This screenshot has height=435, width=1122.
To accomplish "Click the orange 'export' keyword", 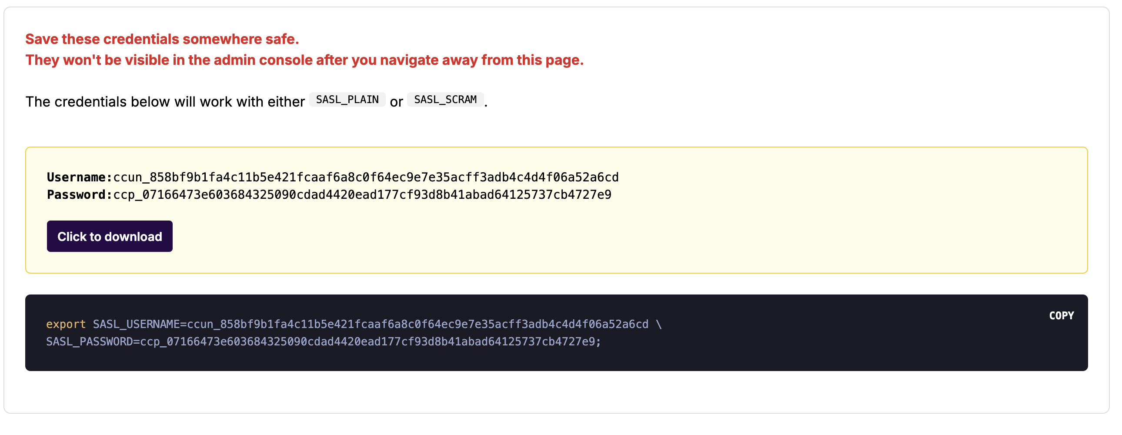I will click(66, 324).
